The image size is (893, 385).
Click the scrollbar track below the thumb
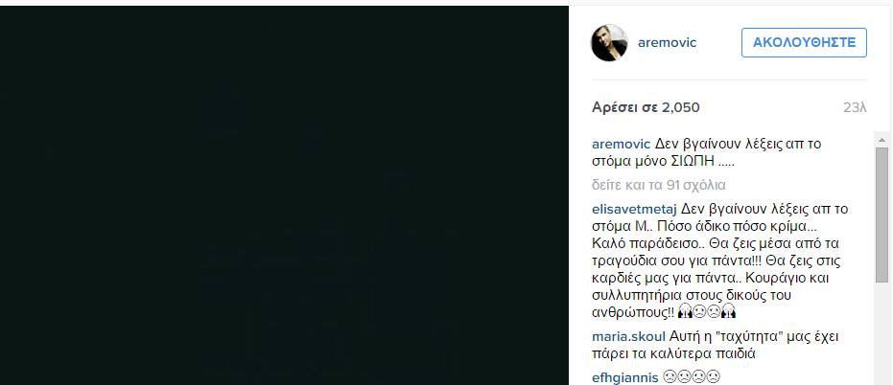881,334
